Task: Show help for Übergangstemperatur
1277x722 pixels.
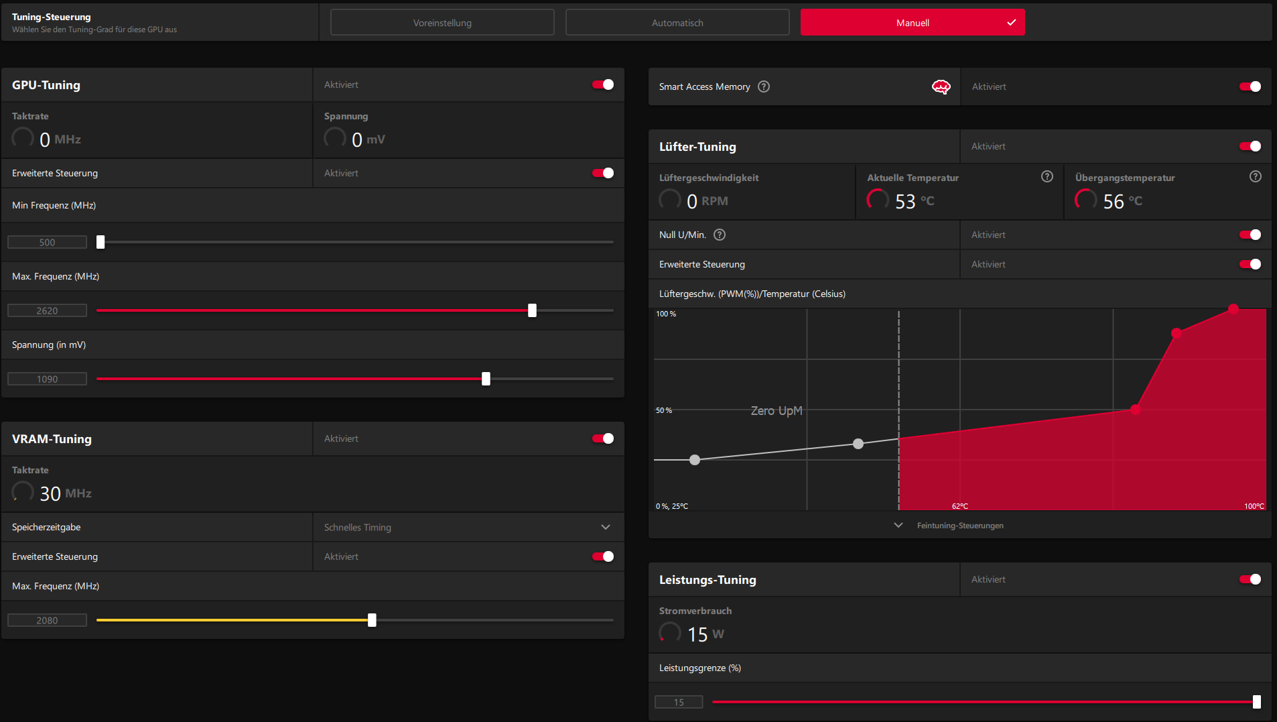Action: 1256,176
